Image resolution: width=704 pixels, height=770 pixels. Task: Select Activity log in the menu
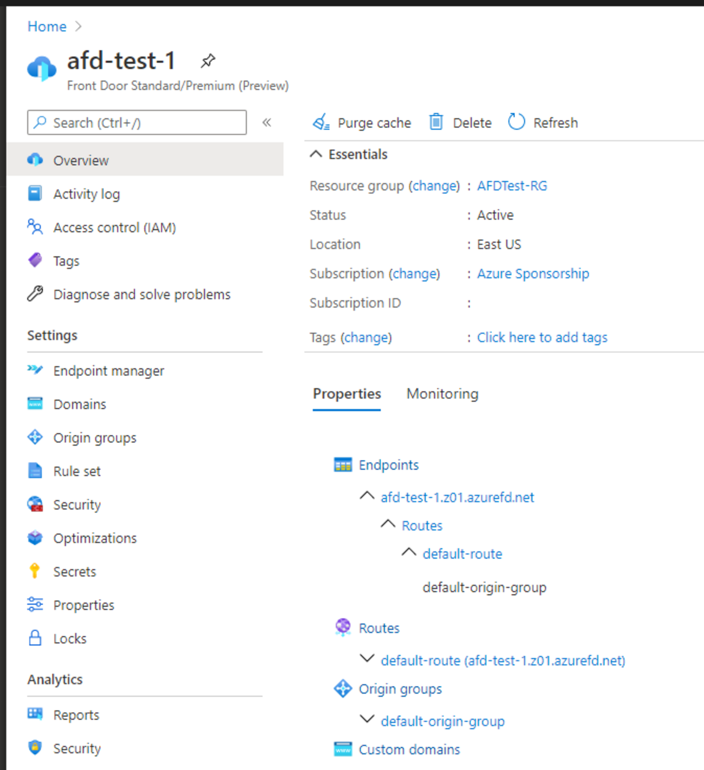(x=87, y=194)
